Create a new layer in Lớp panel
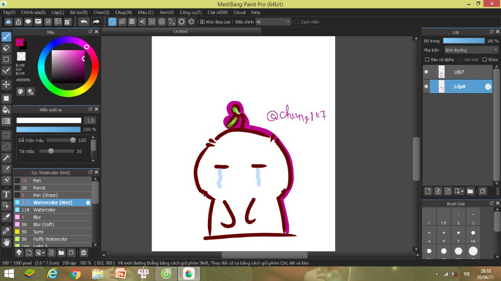The width and height of the screenshot is (501, 281). pyautogui.click(x=428, y=191)
